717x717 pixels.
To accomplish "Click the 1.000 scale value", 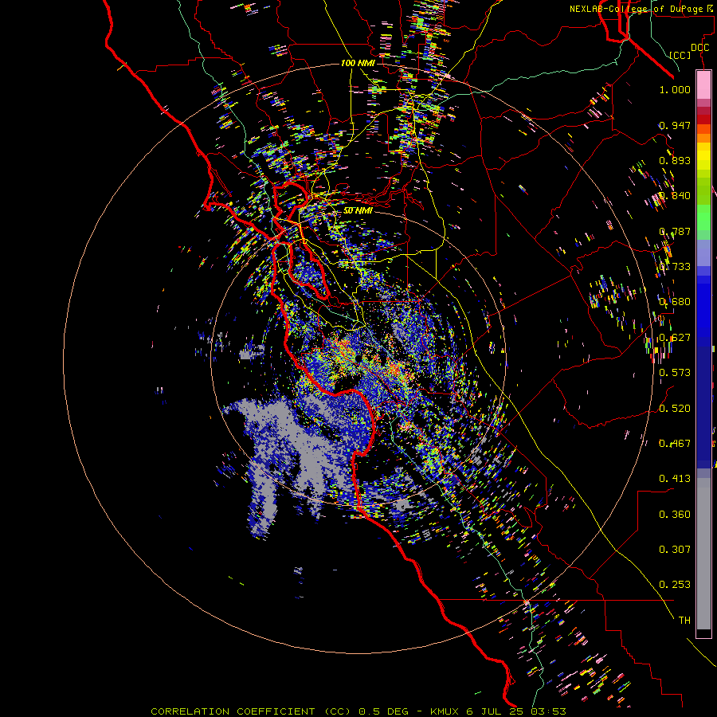I will tap(675, 89).
